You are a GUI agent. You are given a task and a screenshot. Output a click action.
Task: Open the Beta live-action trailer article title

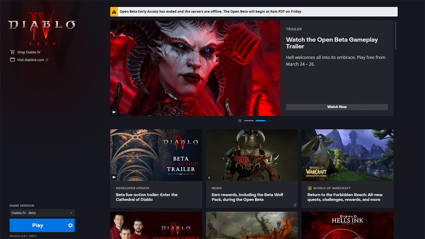click(147, 197)
